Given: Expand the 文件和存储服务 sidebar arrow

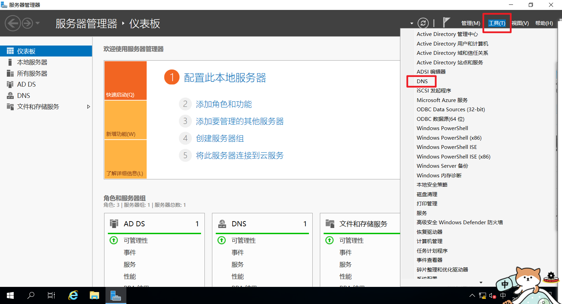Looking at the screenshot, I should tap(88, 106).
